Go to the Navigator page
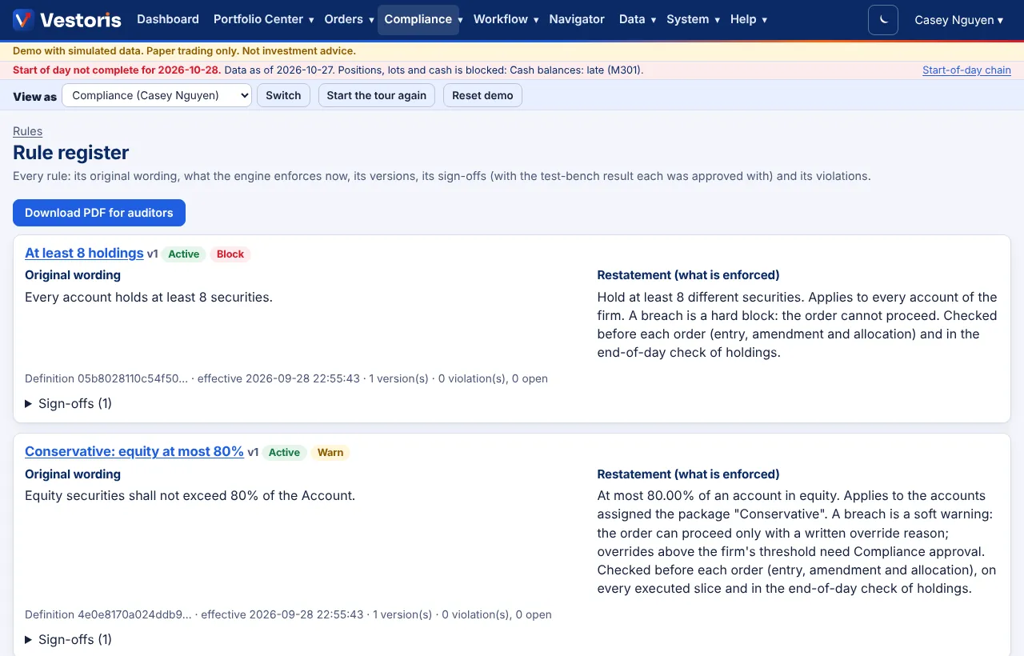The height and width of the screenshot is (656, 1024). pyautogui.click(x=577, y=19)
